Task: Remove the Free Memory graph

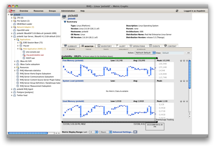Action: click(x=187, y=61)
